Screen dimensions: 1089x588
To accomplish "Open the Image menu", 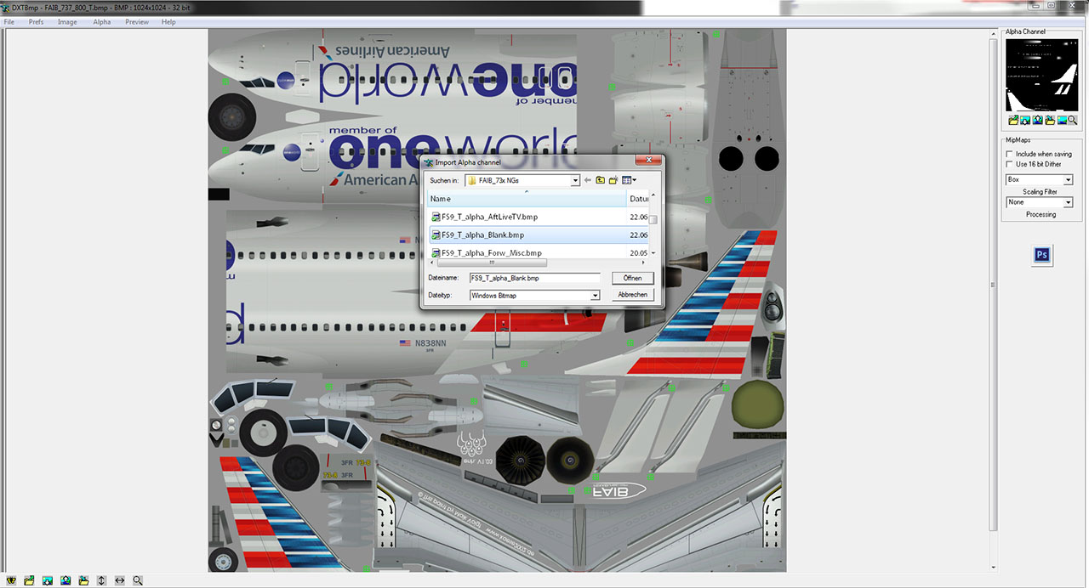I will pos(67,22).
